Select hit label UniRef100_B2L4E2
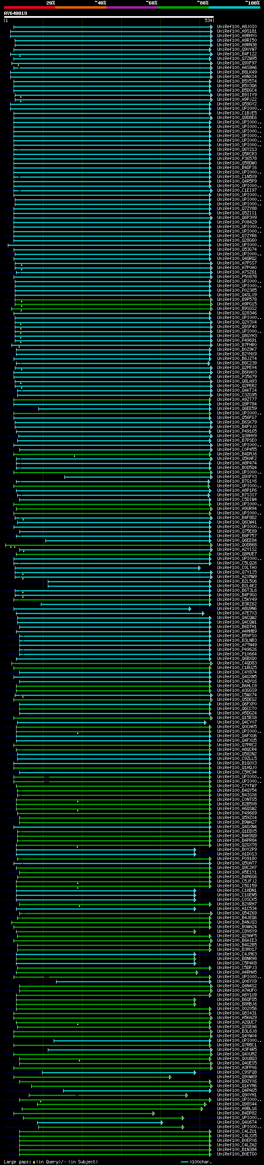This screenshot has width=264, height=1165. click(x=237, y=586)
